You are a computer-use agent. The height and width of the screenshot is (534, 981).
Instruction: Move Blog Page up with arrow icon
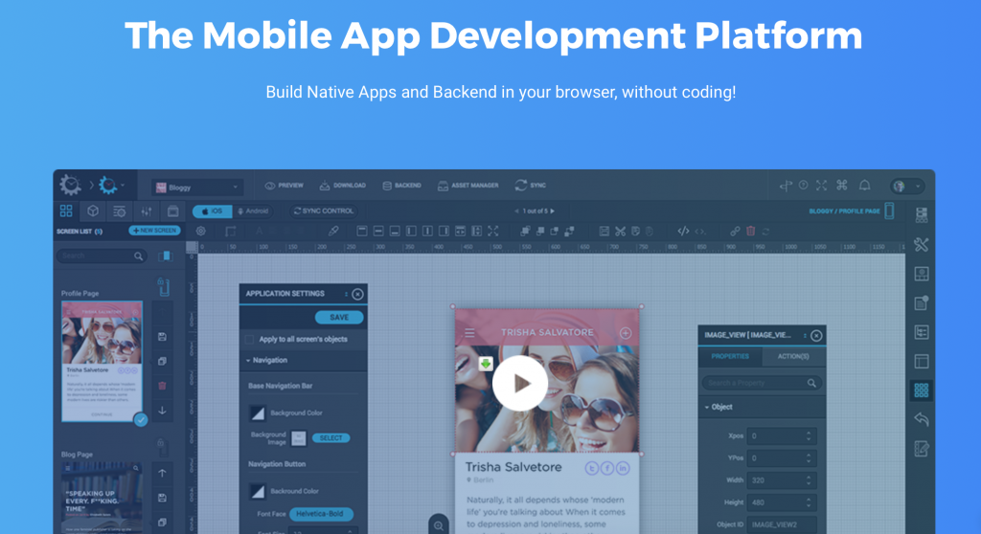[162, 474]
